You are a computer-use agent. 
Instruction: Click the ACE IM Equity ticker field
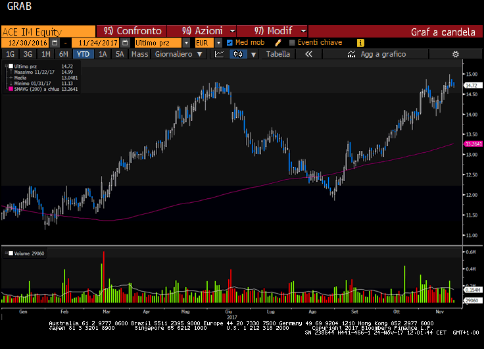[47, 31]
